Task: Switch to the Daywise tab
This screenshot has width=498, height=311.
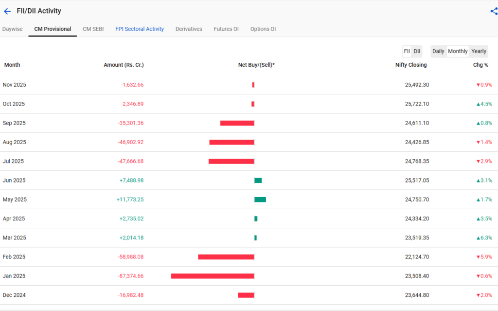Action: [12, 29]
